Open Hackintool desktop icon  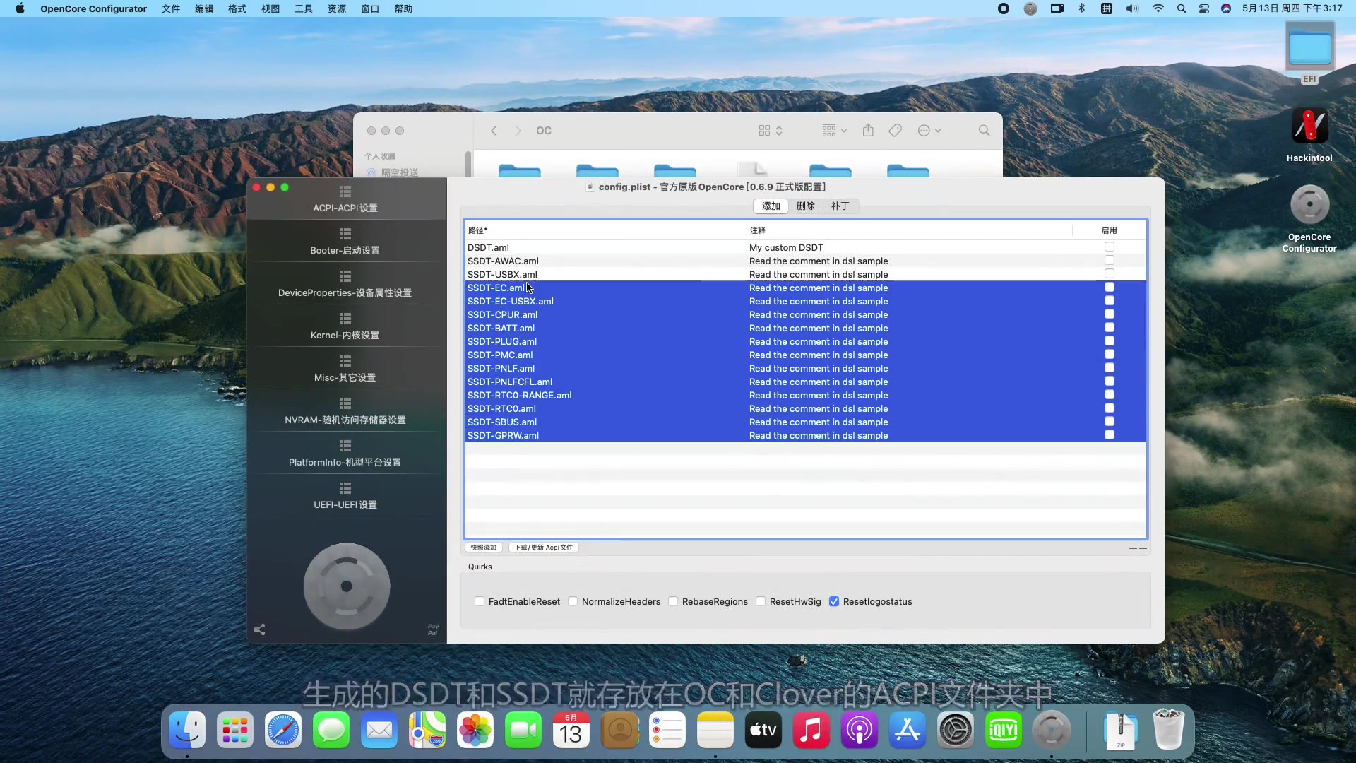1309,134
